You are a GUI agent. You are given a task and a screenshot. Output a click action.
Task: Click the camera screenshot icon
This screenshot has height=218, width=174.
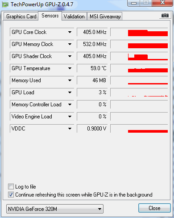pyautogui.click(x=165, y=16)
